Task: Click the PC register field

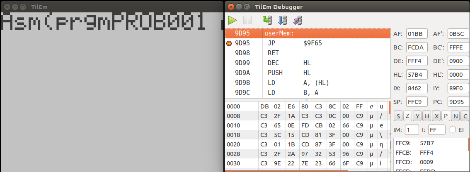Action: pos(458,101)
